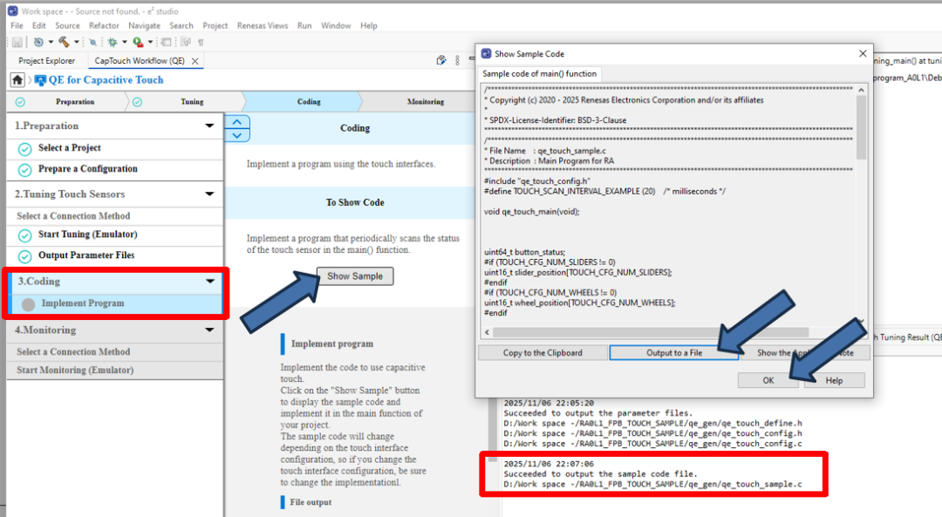942x517 pixels.
Task: Open the Window menu
Action: 336,25
